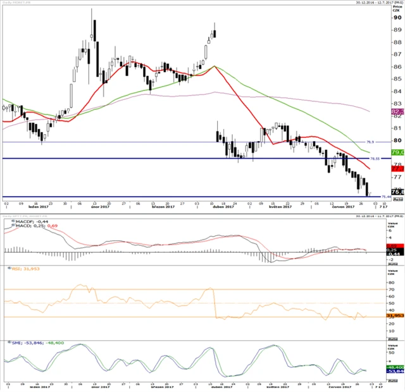
Task: Click the 78,55 support line label
Action: 375,159
